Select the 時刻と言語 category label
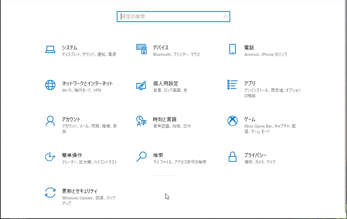 coord(164,119)
